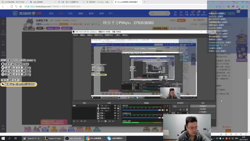Toggle visibility of the 视频捕获设备 source
Viewport: 250px width, 141px height.
tap(115, 108)
